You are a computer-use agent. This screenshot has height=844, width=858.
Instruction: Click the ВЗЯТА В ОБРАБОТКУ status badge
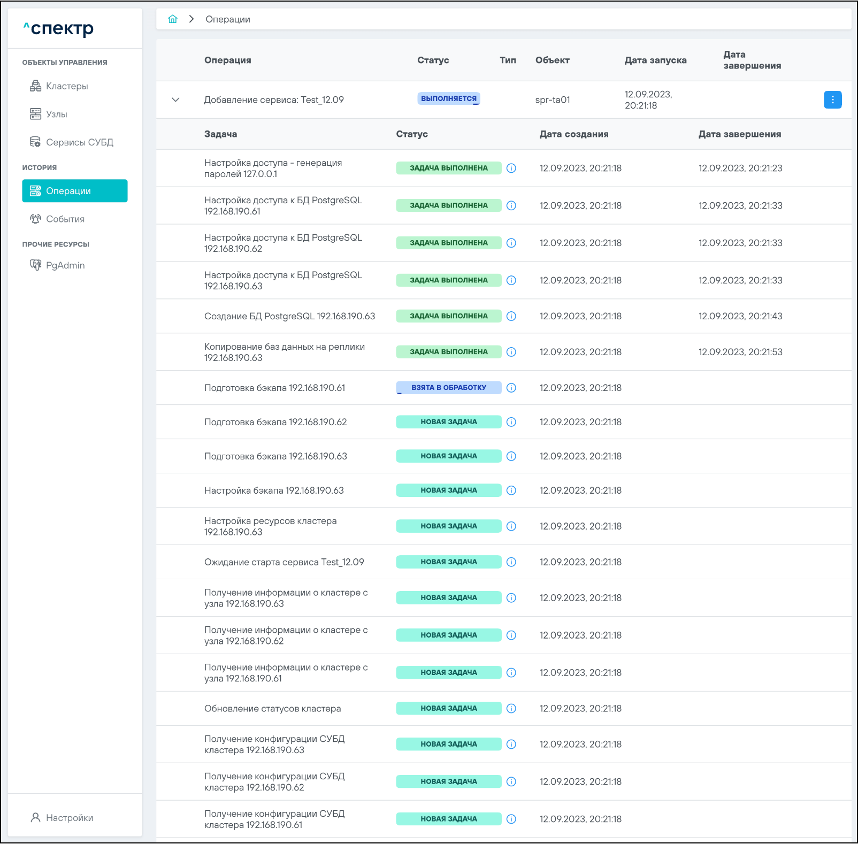(x=448, y=388)
